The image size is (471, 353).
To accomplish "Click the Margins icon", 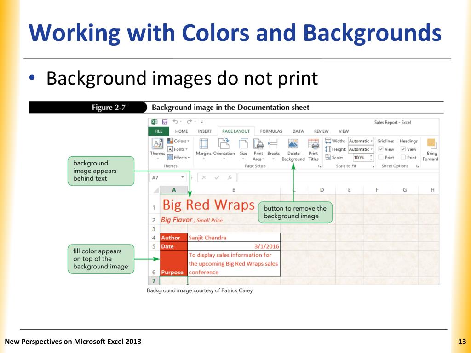I will tap(204, 144).
